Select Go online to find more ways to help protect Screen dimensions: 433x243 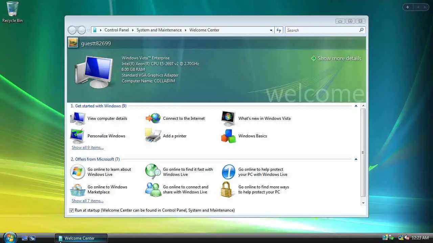pos(255,190)
